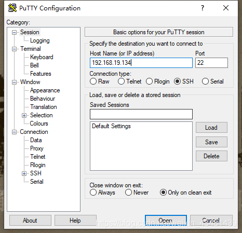242x233 pixels.
Task: Open the Bell settings category
Action: coord(34,65)
